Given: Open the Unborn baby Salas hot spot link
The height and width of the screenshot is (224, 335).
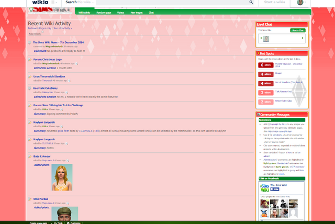Looking at the screenshot, I should [x=284, y=101].
